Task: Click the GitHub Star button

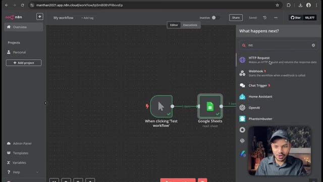Action: point(296,18)
